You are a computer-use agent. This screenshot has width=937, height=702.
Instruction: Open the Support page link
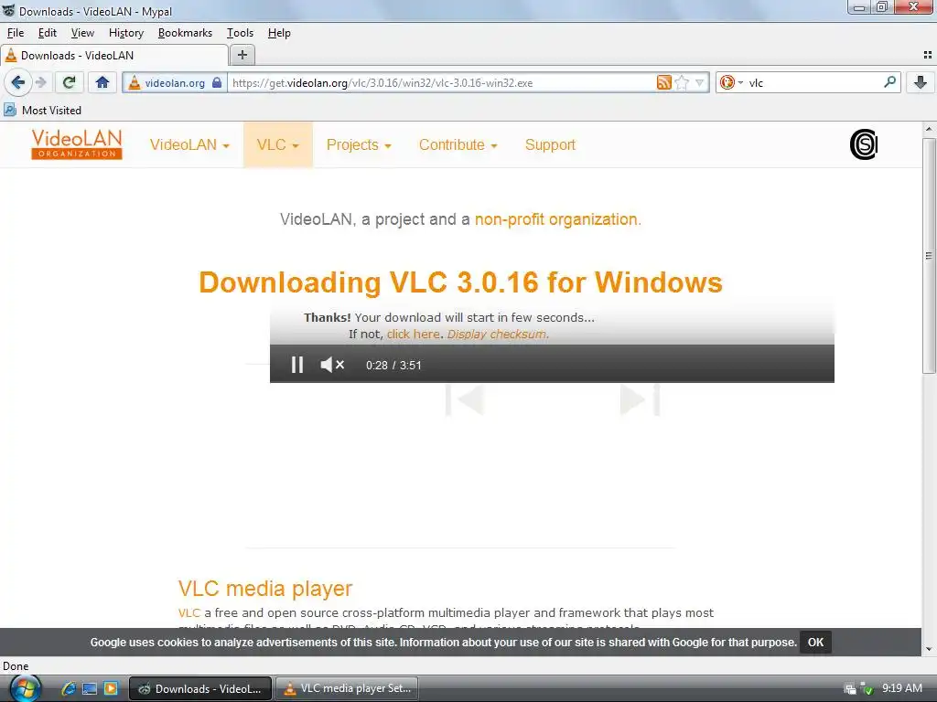pos(550,145)
